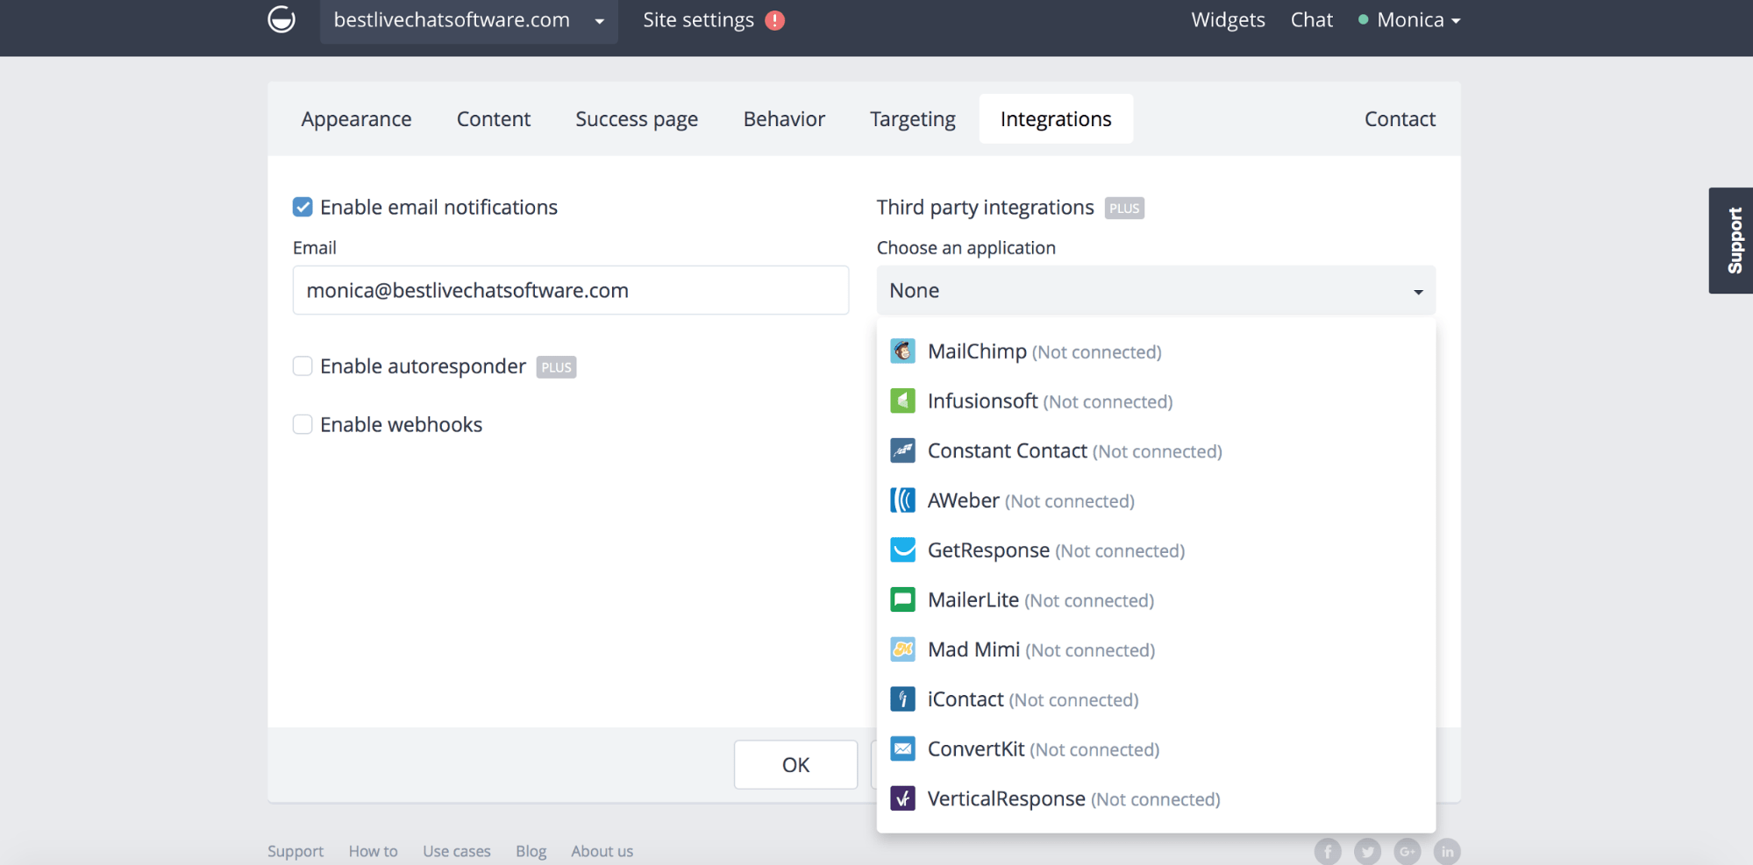Select the Mad Mimi option
Screen dimensions: 1753x865
[x=1156, y=649]
